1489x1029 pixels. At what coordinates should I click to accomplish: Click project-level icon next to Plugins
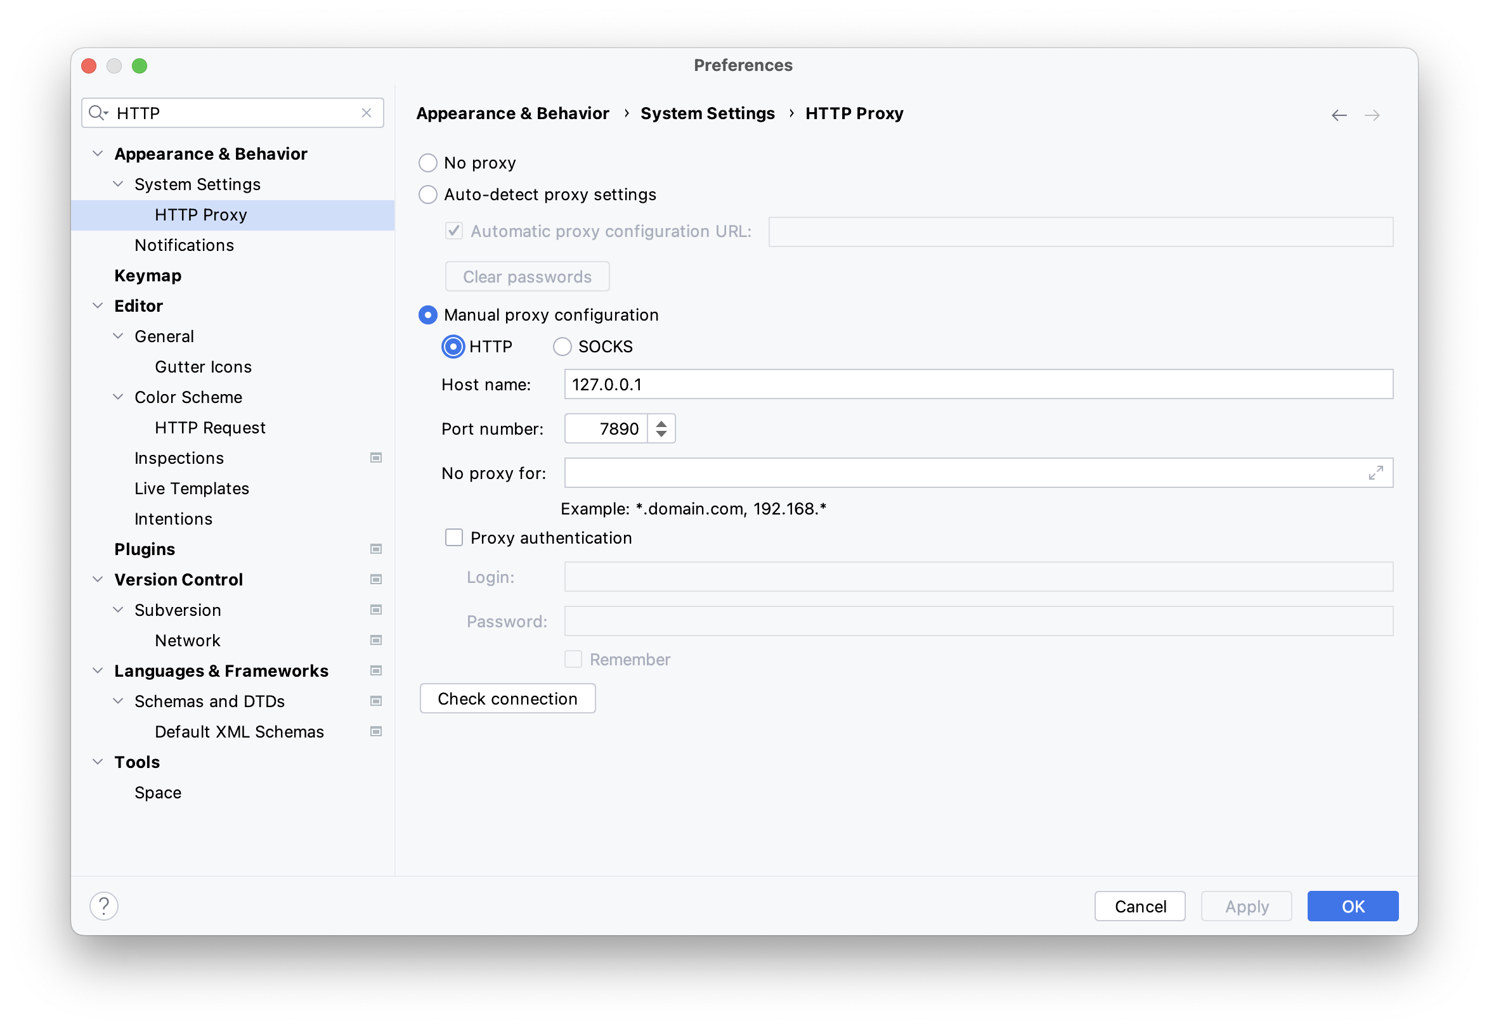click(376, 549)
